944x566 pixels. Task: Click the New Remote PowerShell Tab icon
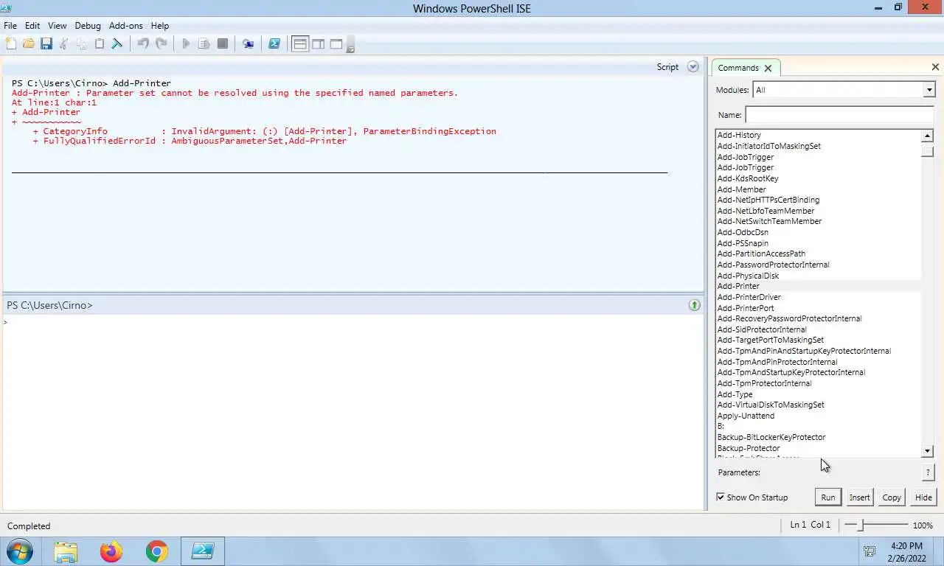pyautogui.click(x=249, y=44)
